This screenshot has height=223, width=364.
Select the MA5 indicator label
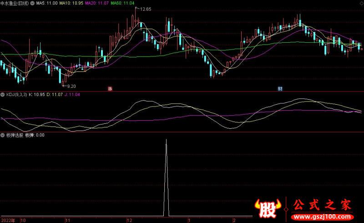(46, 3)
